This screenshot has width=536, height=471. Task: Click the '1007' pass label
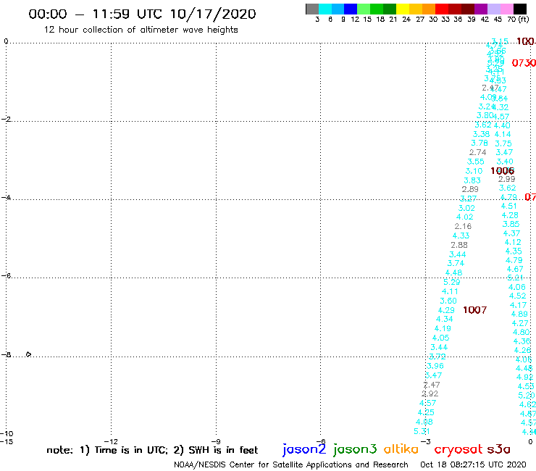tap(474, 310)
